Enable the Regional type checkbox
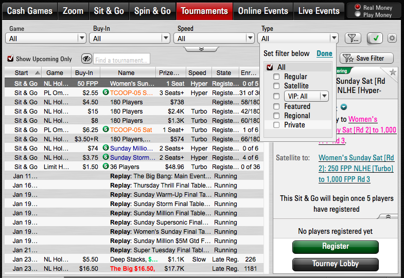This screenshot has height=278, width=404. pos(276,116)
